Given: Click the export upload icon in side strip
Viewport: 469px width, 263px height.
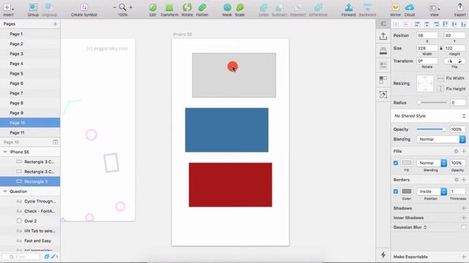Looking at the screenshot, I should point(383,36).
